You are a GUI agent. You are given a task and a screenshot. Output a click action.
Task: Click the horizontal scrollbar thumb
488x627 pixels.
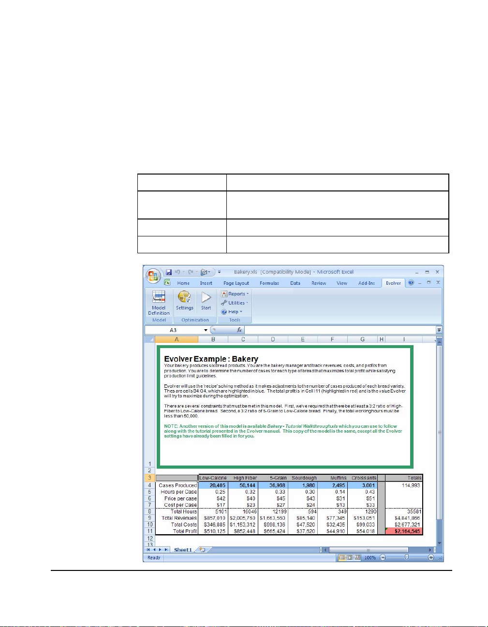[368, 550]
